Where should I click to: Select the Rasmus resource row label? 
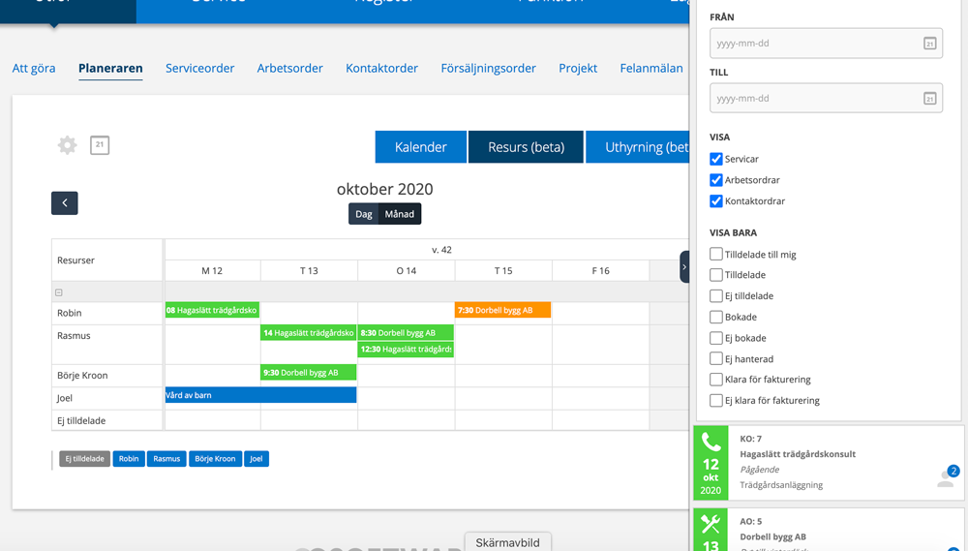tap(74, 335)
